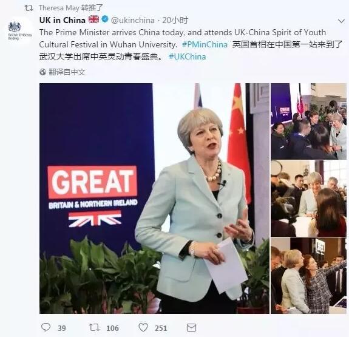Open the Theresa May retweeter profile link
The image size is (349, 337).
59,8
